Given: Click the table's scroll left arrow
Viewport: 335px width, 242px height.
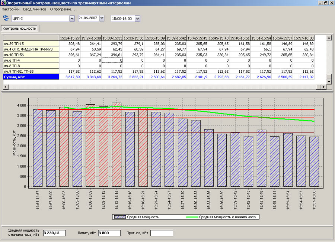Looking at the screenshot, I should [5, 87].
